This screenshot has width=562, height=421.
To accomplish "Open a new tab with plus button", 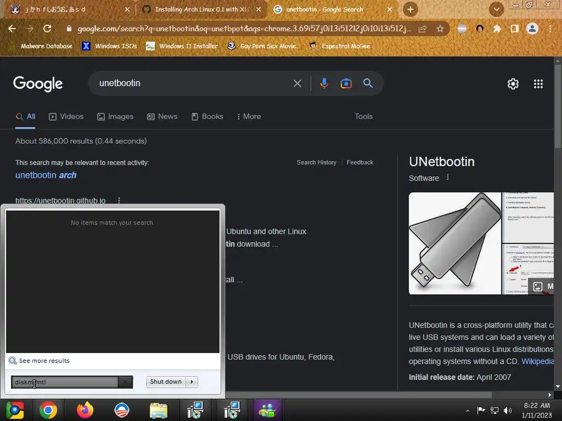I will [x=411, y=9].
